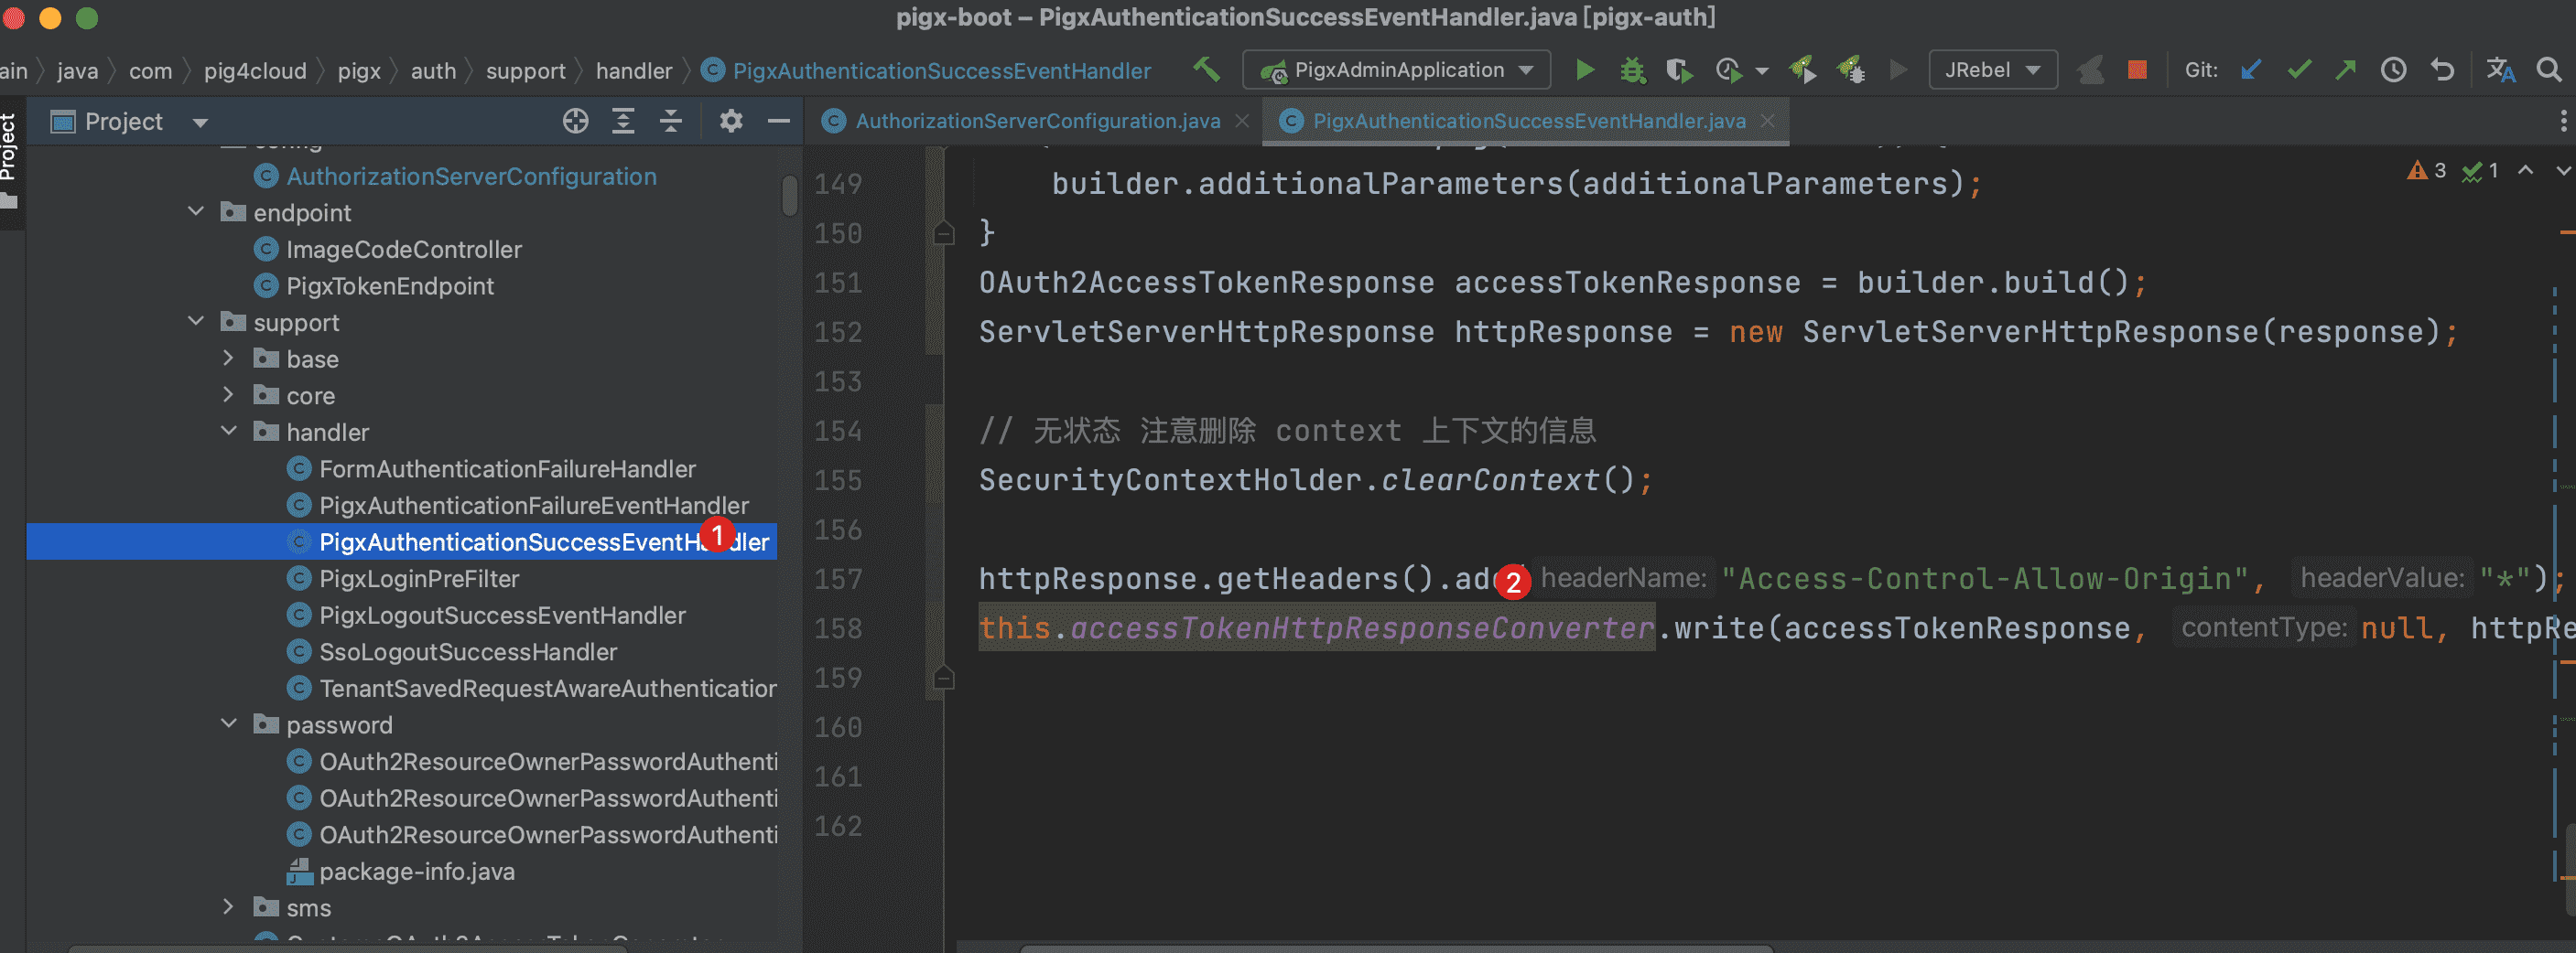Viewport: 2576px width, 953px height.
Task: Select PigxTokenEndpoint class
Action: coord(389,285)
